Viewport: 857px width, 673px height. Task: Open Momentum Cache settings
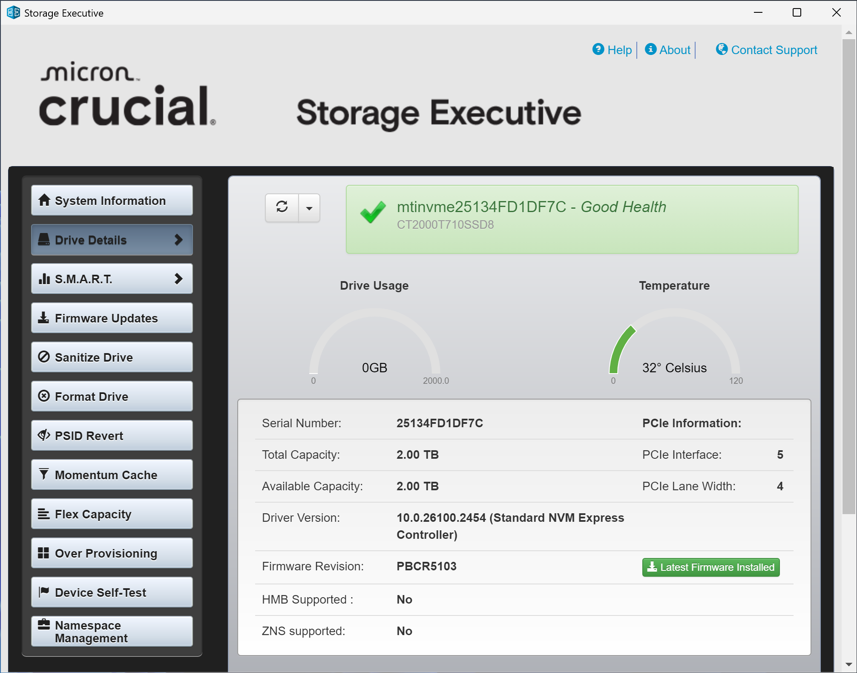click(112, 475)
